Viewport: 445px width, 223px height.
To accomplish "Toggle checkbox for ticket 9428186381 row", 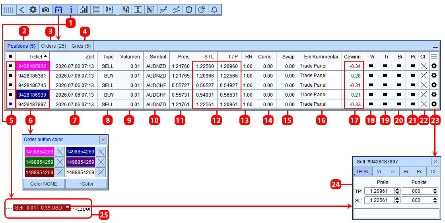I will 10,76.
